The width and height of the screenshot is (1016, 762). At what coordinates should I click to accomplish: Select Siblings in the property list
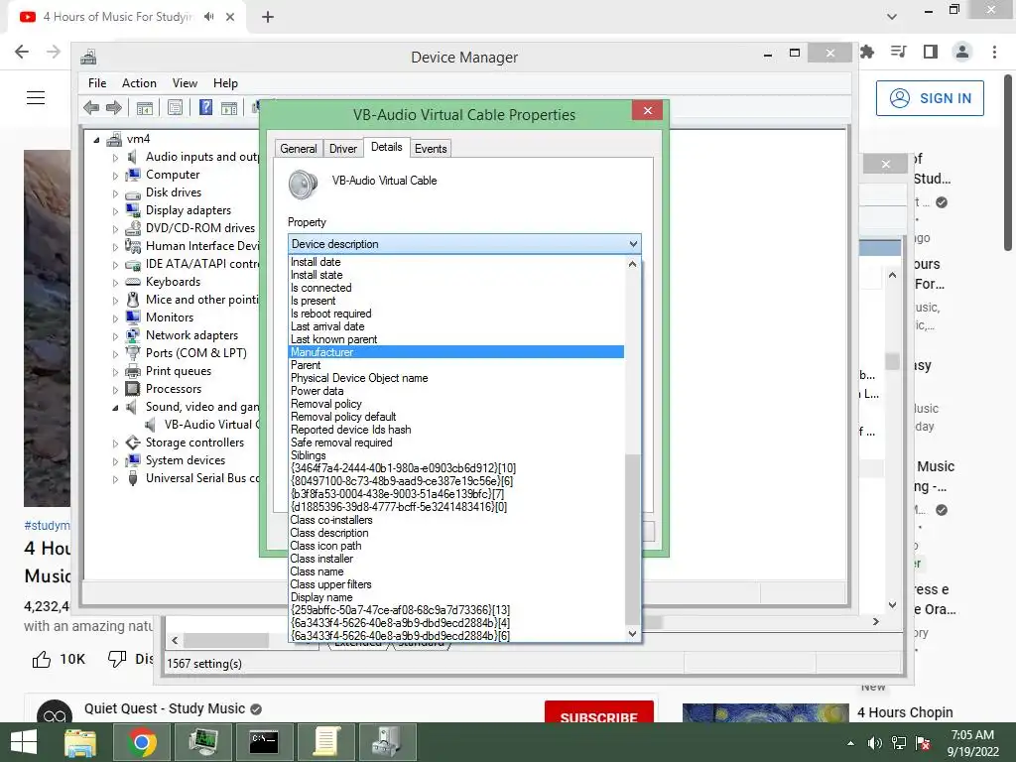tap(456, 455)
